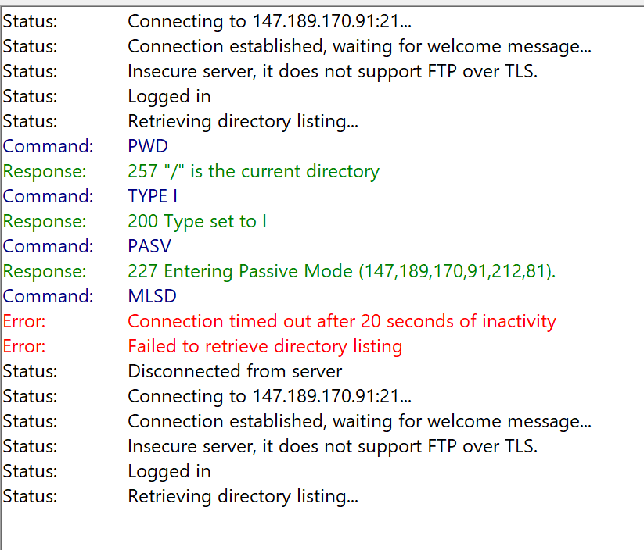Click the "Command:" label beside MLSD
Viewport: 644px width, 550px height.
(x=48, y=296)
